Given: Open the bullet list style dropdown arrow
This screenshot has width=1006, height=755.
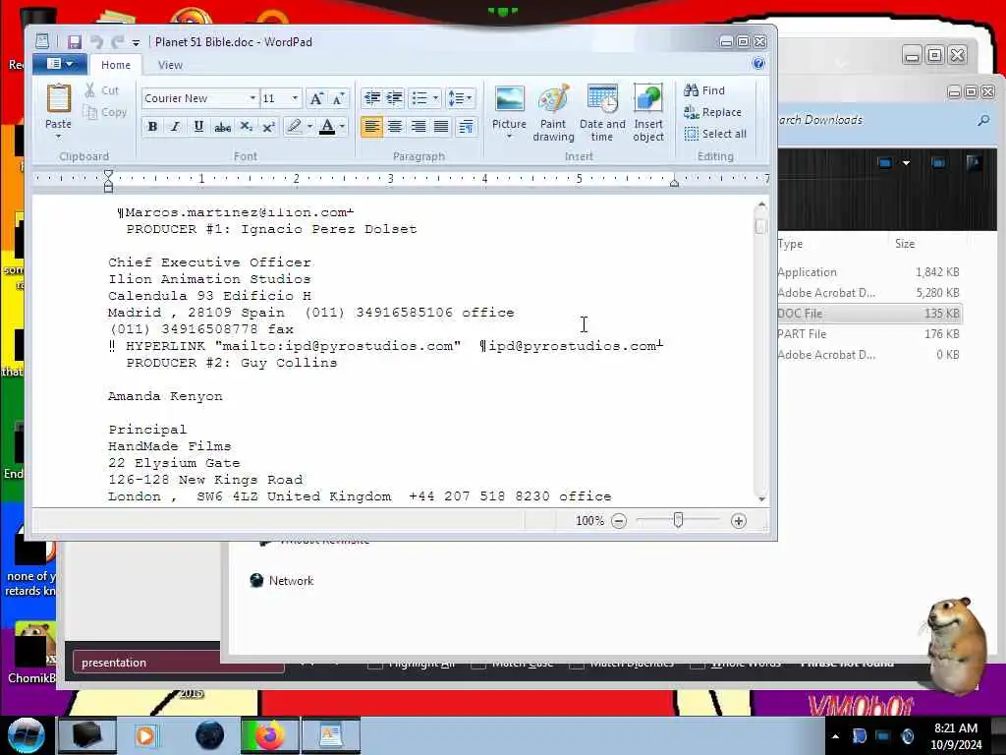Looking at the screenshot, I should (435, 98).
